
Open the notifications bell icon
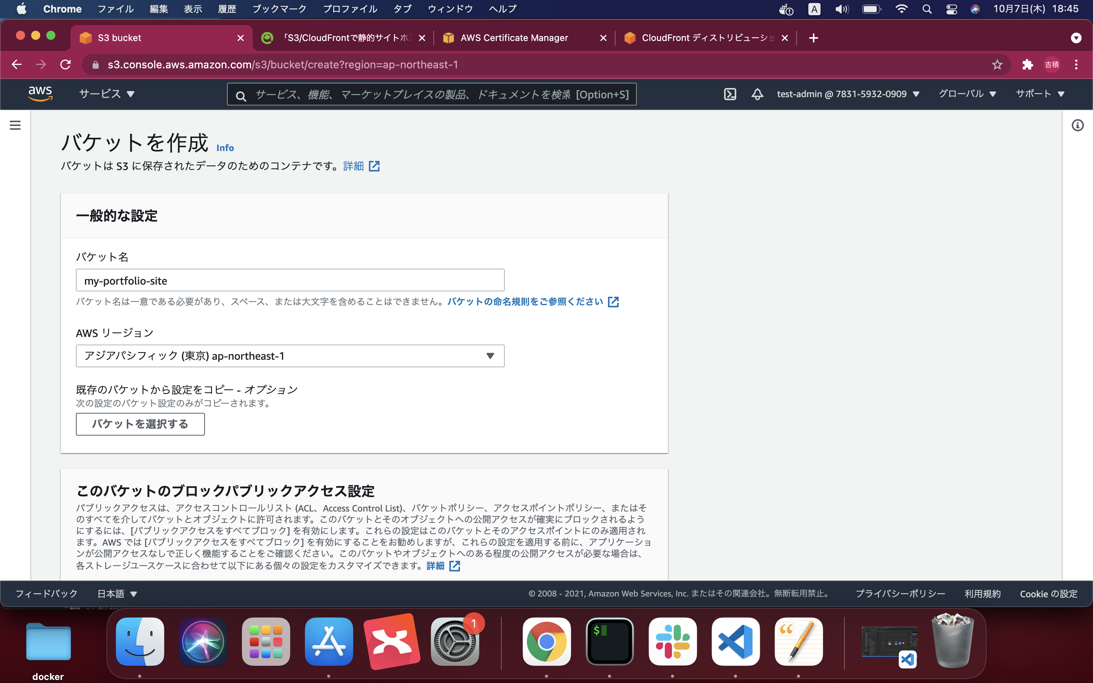point(758,94)
